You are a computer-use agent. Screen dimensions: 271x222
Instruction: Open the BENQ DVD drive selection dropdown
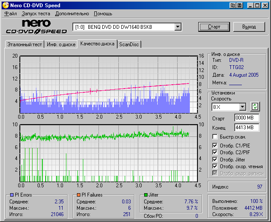[x=178, y=27]
